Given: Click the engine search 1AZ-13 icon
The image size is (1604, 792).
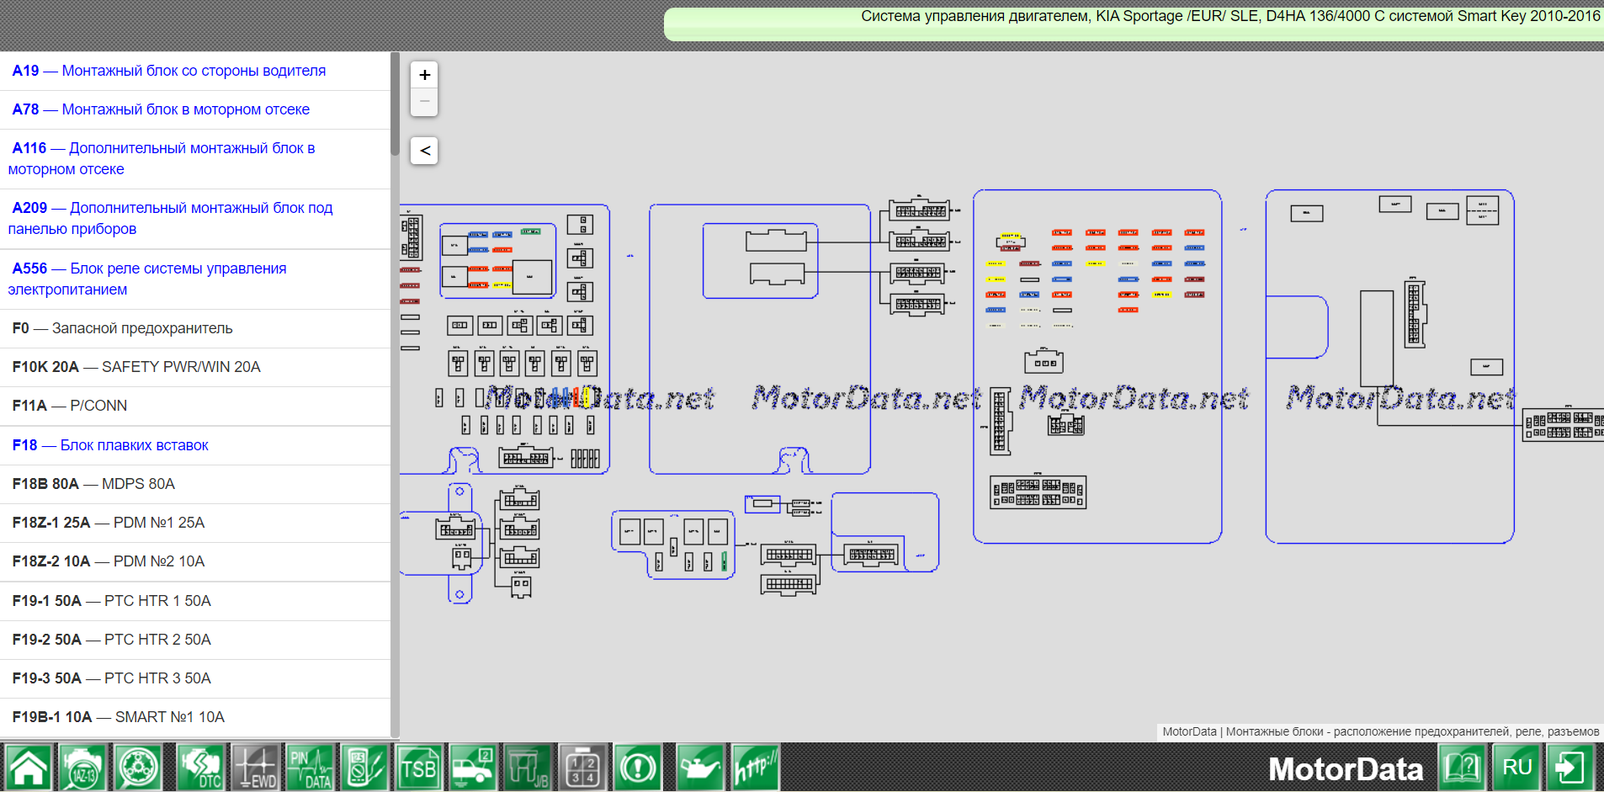Looking at the screenshot, I should pyautogui.click(x=82, y=768).
